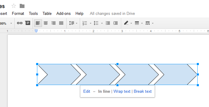
Task: Click the top center resize handle of drawing
Action: [117, 64]
